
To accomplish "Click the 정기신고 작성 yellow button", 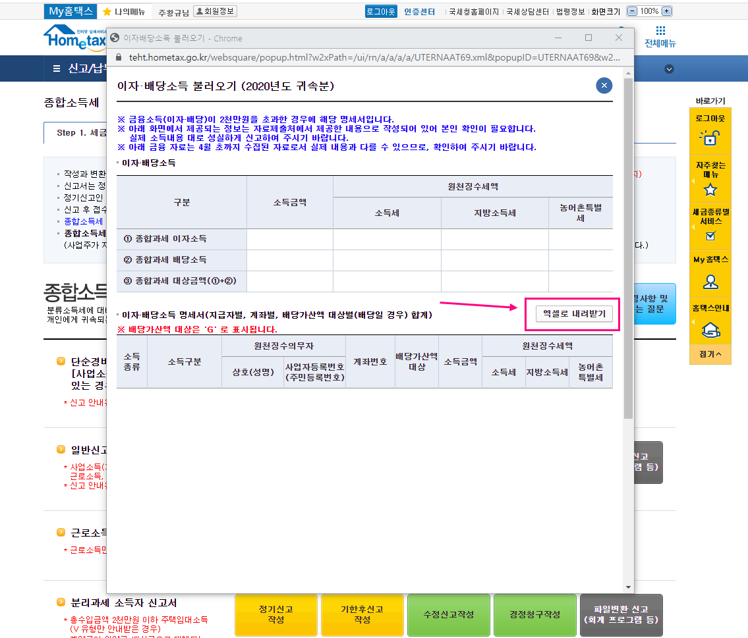I will 275,615.
